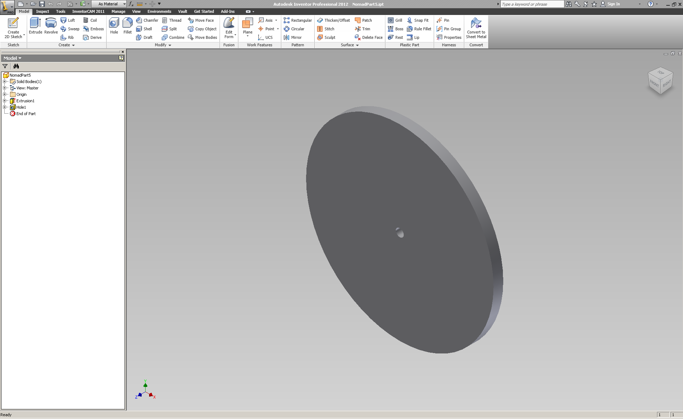Switch to the Get Started tab
Image resolution: width=683 pixels, height=419 pixels.
click(x=204, y=11)
